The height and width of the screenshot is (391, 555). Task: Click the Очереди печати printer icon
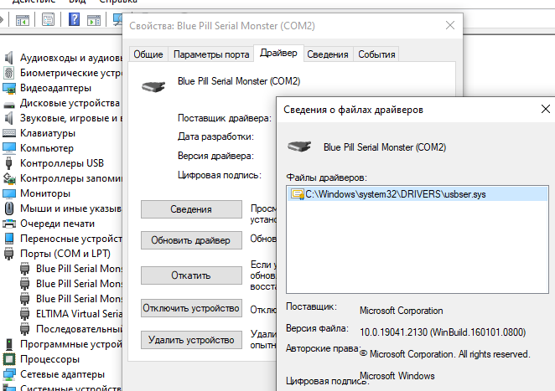click(10, 224)
